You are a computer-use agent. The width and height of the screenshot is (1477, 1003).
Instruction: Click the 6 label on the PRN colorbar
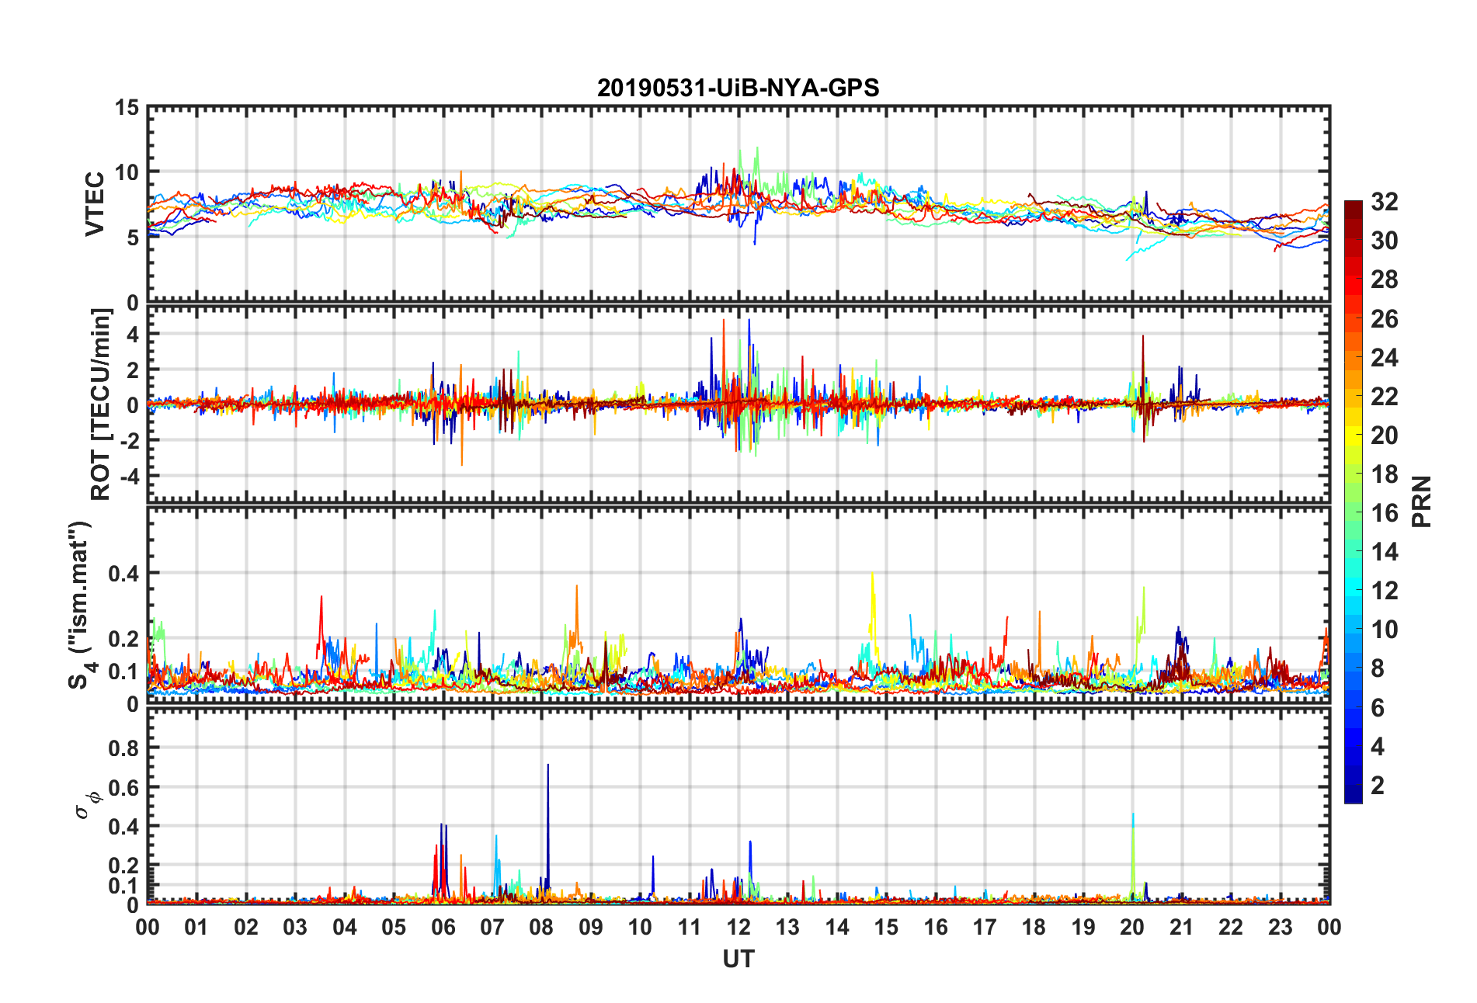click(1378, 708)
